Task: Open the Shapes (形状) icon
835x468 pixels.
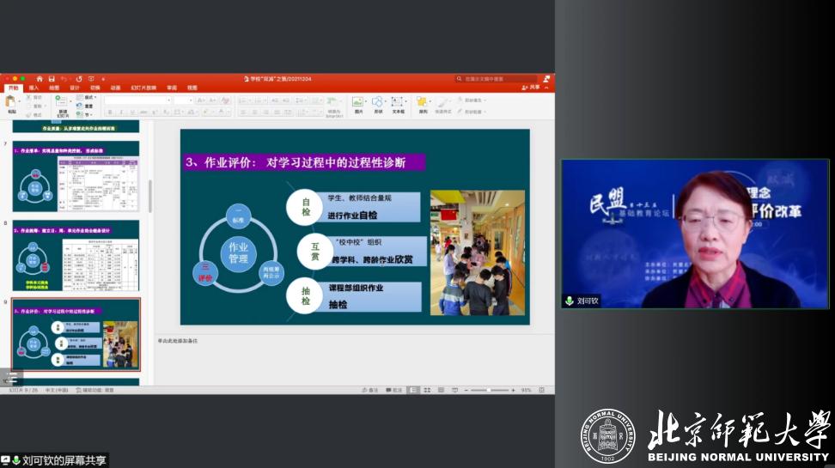Action: (x=378, y=102)
